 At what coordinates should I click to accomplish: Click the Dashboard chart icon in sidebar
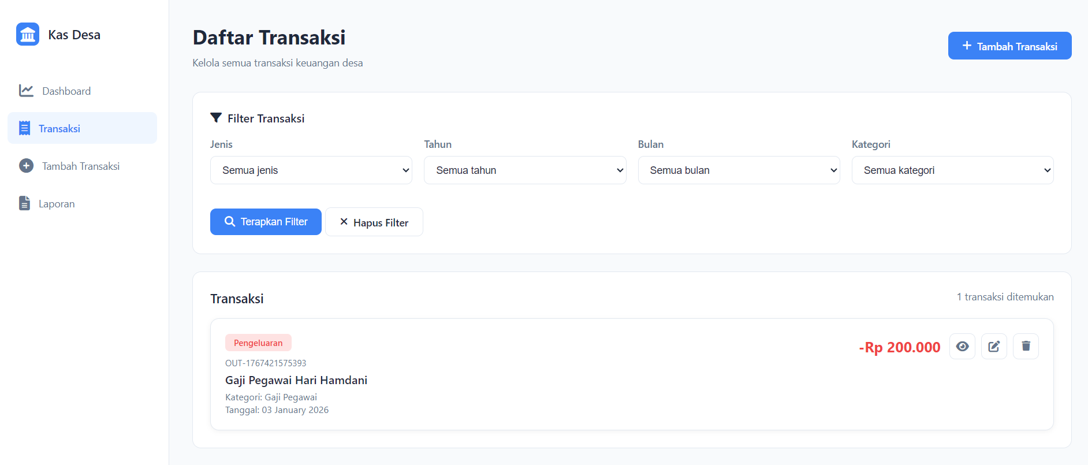(26, 91)
